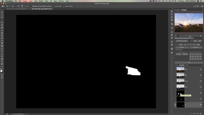Screen dimensions: 204x115
Task: Zoom out in Navigator panel
Action: click(x=181, y=36)
